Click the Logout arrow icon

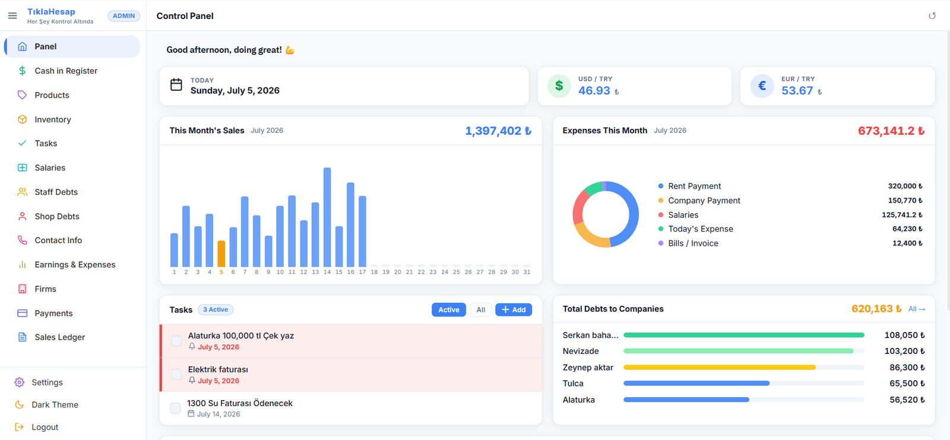coord(20,427)
